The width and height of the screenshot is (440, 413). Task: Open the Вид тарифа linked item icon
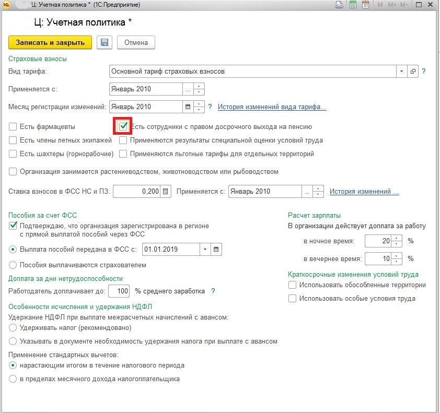tap(413, 71)
